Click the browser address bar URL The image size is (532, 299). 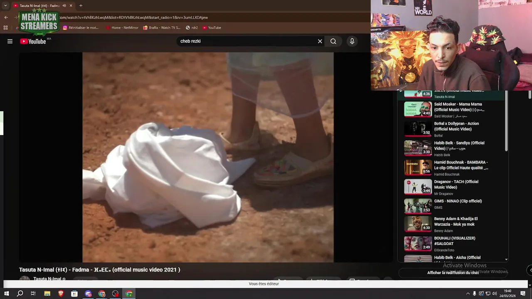[x=133, y=17]
